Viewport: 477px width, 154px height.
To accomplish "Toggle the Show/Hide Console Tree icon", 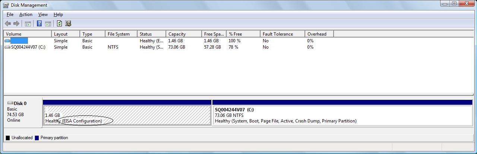I will 28,23.
